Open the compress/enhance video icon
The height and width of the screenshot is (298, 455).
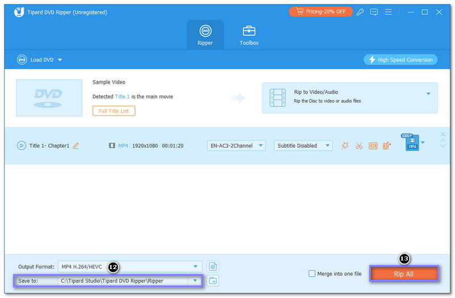387,146
